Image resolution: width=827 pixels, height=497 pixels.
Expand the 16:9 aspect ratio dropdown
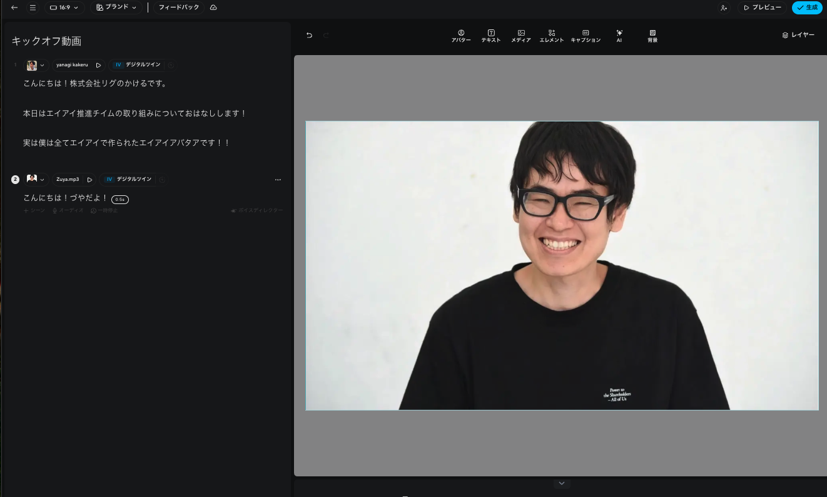pyautogui.click(x=64, y=8)
